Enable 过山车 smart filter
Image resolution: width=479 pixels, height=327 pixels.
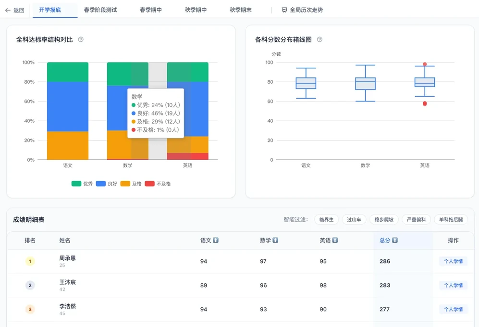point(354,220)
